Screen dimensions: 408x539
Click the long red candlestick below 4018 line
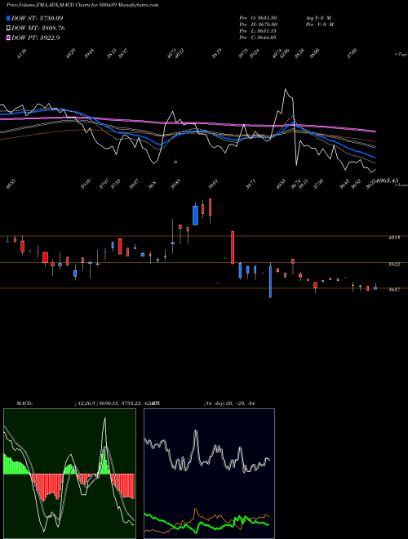pos(233,247)
